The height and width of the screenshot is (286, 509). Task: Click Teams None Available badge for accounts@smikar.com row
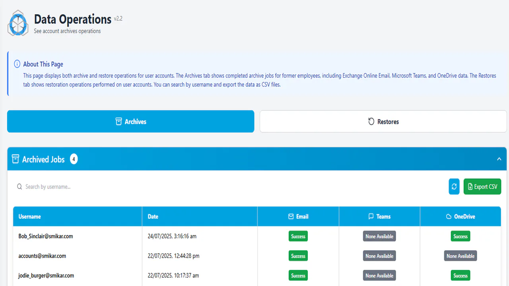379,256
